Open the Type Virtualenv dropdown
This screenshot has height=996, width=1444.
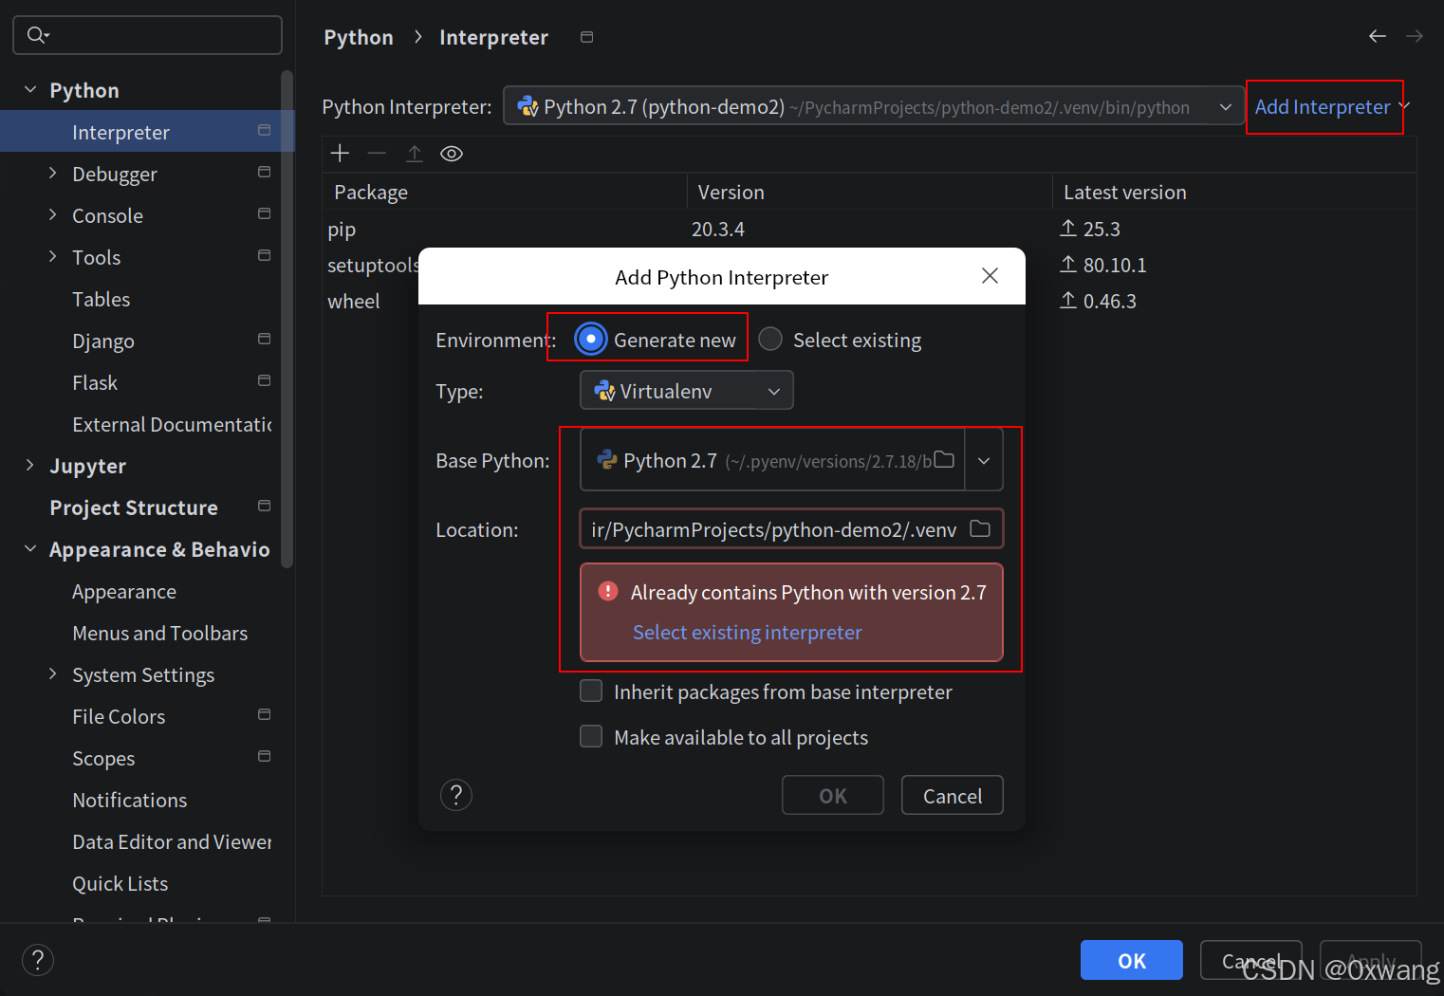[x=687, y=391]
